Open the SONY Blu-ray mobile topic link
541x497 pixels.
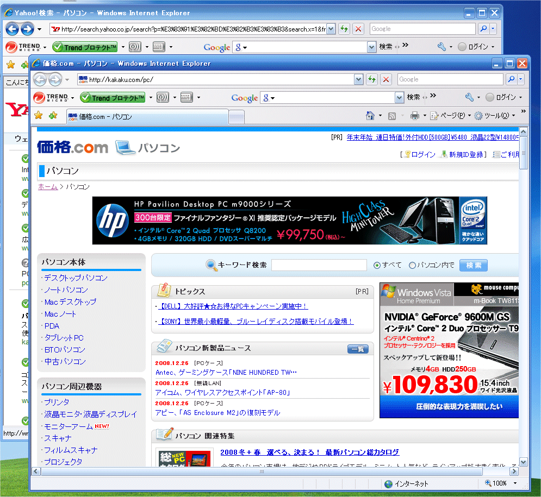pyautogui.click(x=256, y=321)
